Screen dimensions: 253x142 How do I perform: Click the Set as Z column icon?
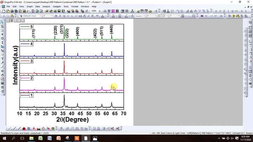(224, 11)
